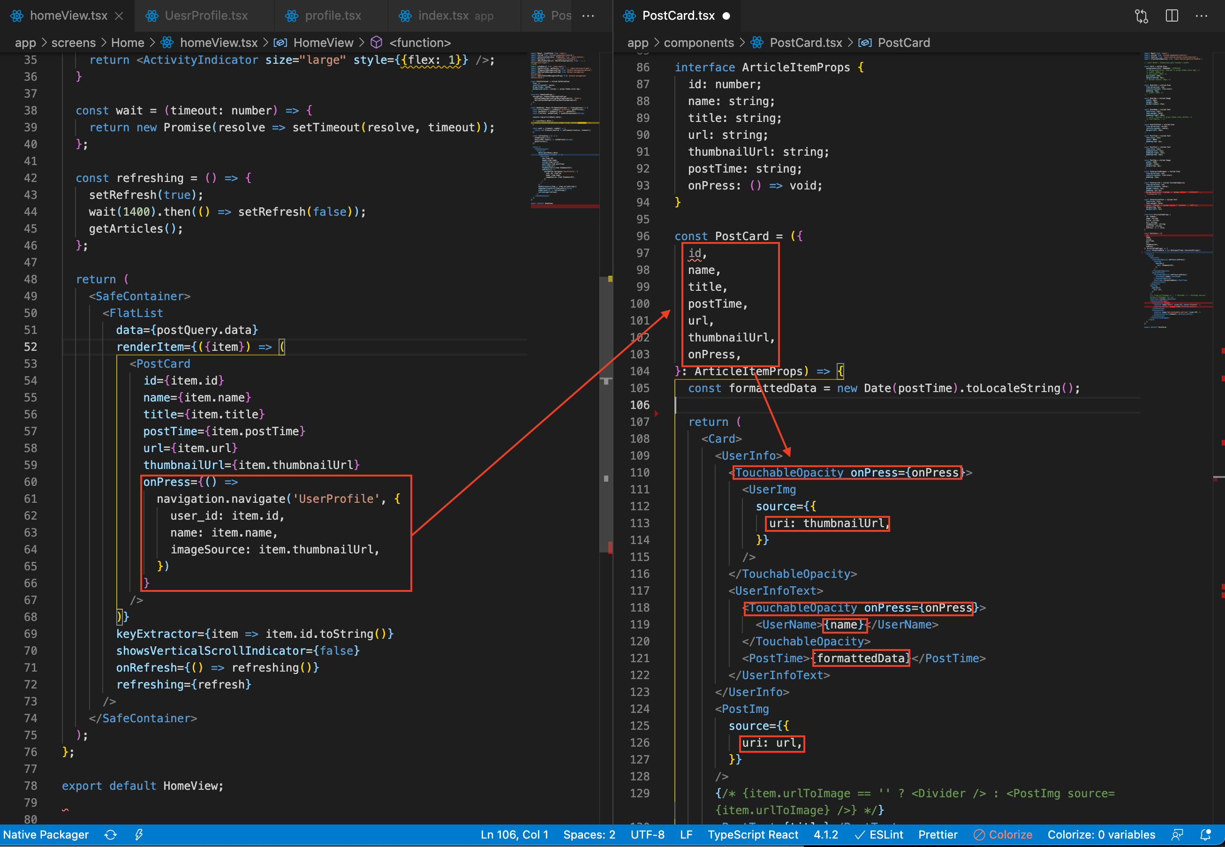This screenshot has width=1225, height=847.
Task: Click the screens breadcrumb in left editor
Action: coord(73,43)
